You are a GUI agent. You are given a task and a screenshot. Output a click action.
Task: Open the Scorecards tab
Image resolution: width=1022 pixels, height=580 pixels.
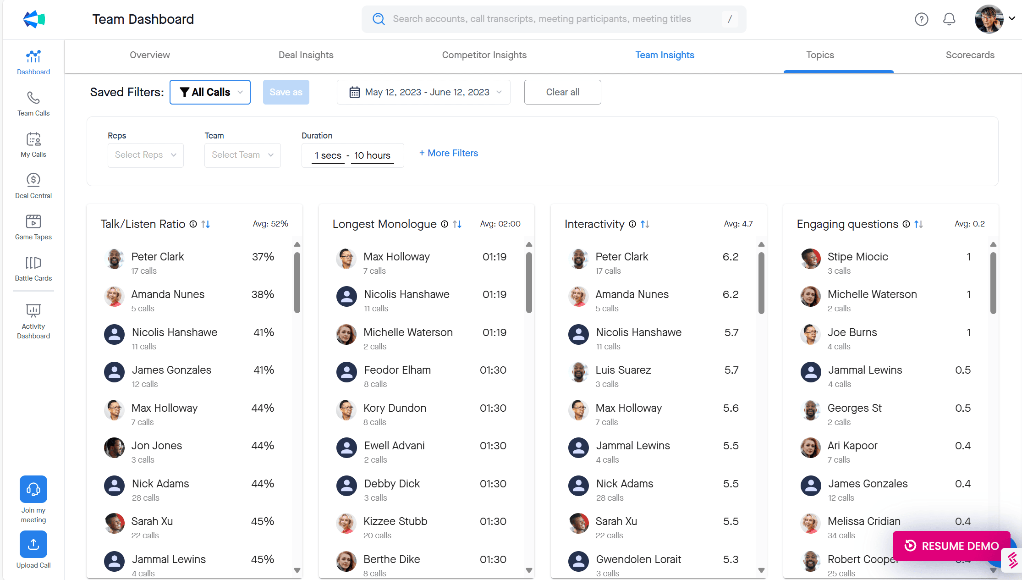tap(970, 55)
